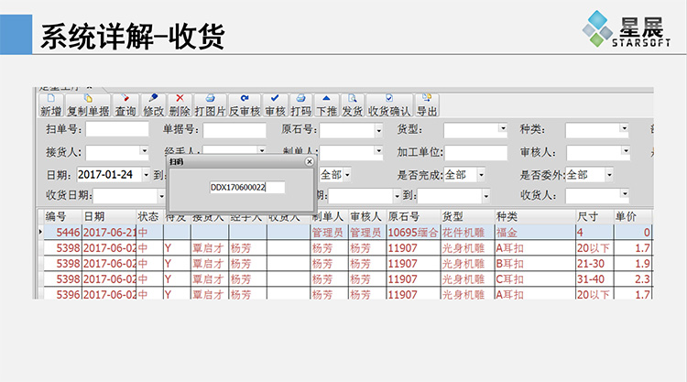Sort by the 原石号 column header

click(403, 216)
